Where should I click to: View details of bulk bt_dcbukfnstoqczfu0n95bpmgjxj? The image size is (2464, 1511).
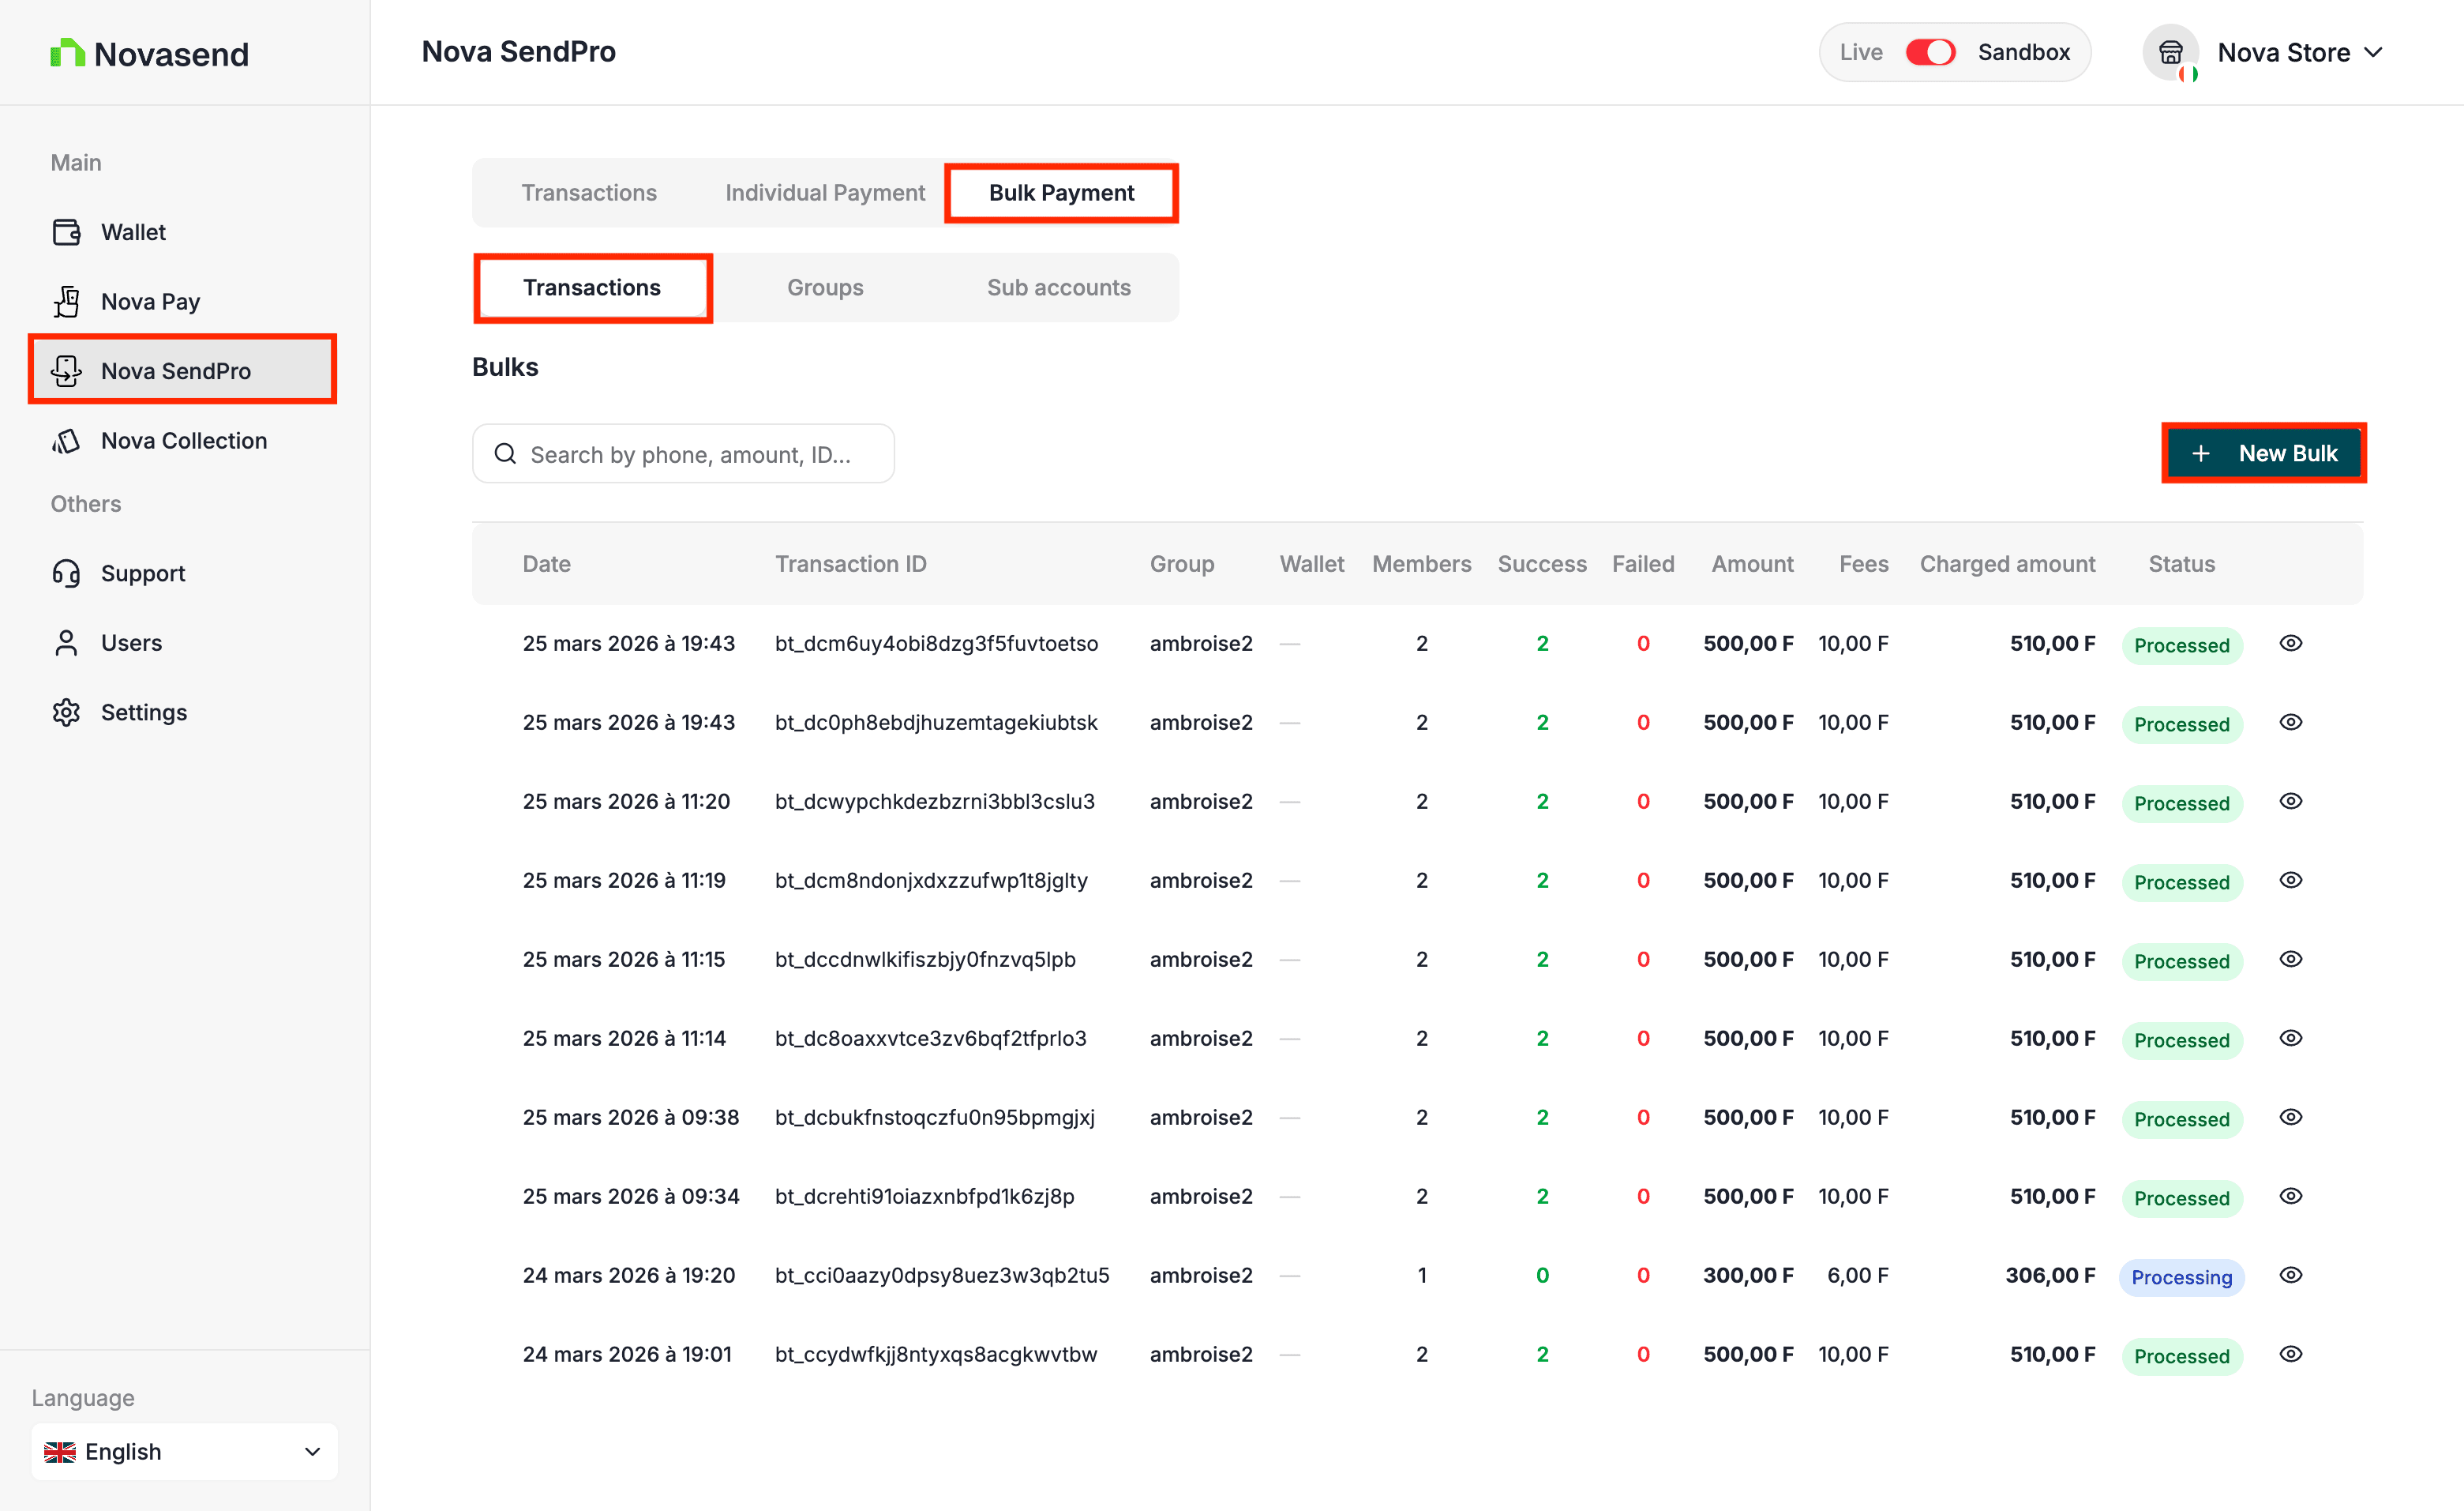pos(2290,1118)
